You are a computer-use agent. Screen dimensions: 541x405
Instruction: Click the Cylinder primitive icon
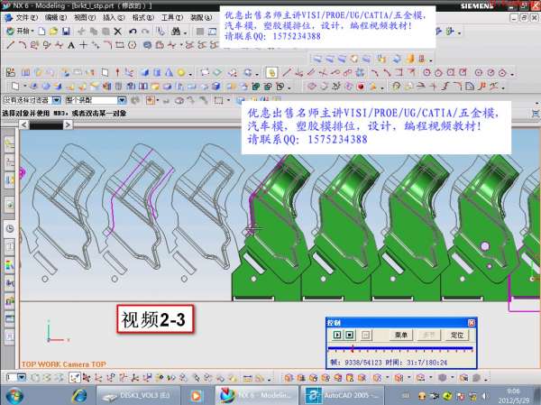tap(157, 72)
